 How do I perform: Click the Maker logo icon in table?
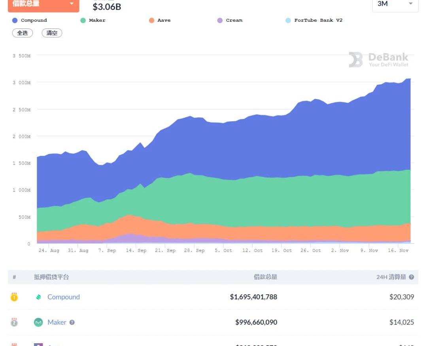(x=38, y=322)
